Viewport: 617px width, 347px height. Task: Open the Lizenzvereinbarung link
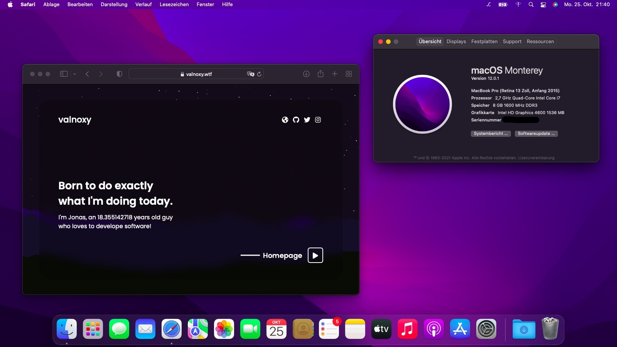click(536, 158)
